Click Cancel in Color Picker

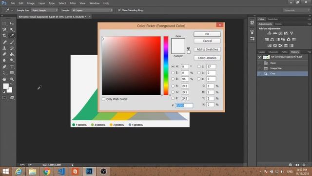(207, 41)
